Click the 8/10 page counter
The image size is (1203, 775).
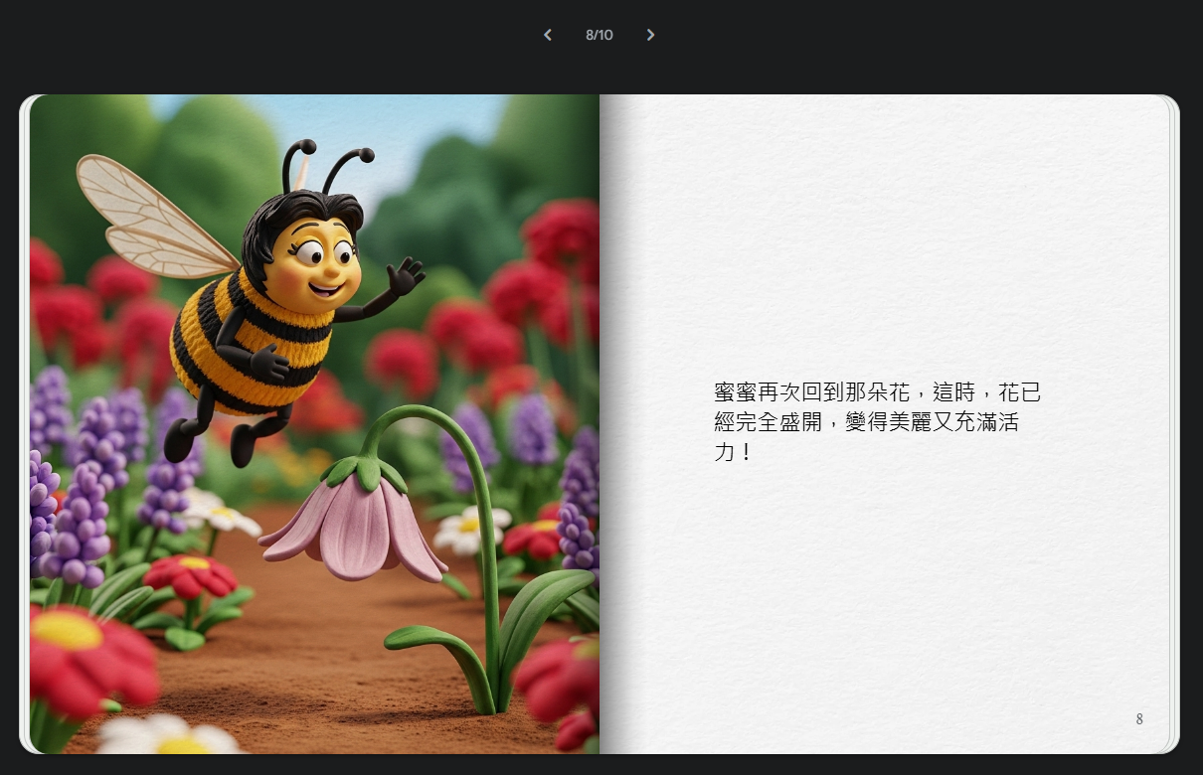pos(599,35)
